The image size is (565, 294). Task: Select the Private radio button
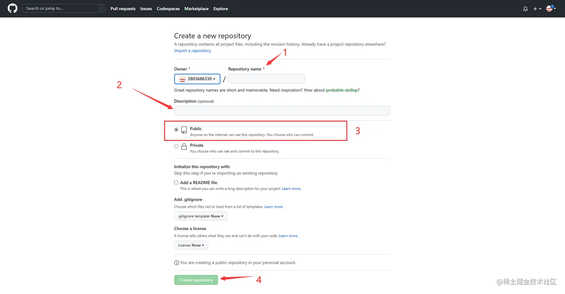click(176, 146)
